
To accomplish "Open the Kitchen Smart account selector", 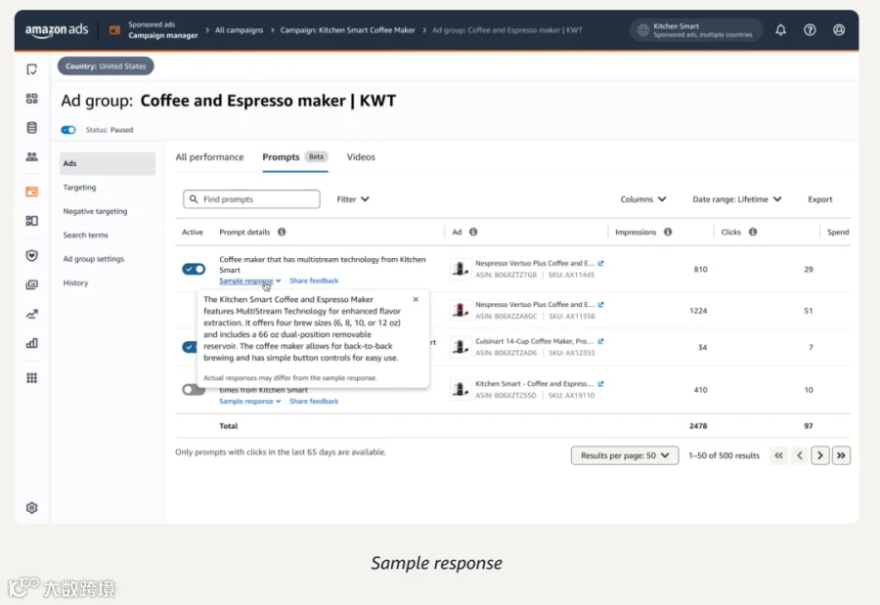I will click(x=696, y=30).
